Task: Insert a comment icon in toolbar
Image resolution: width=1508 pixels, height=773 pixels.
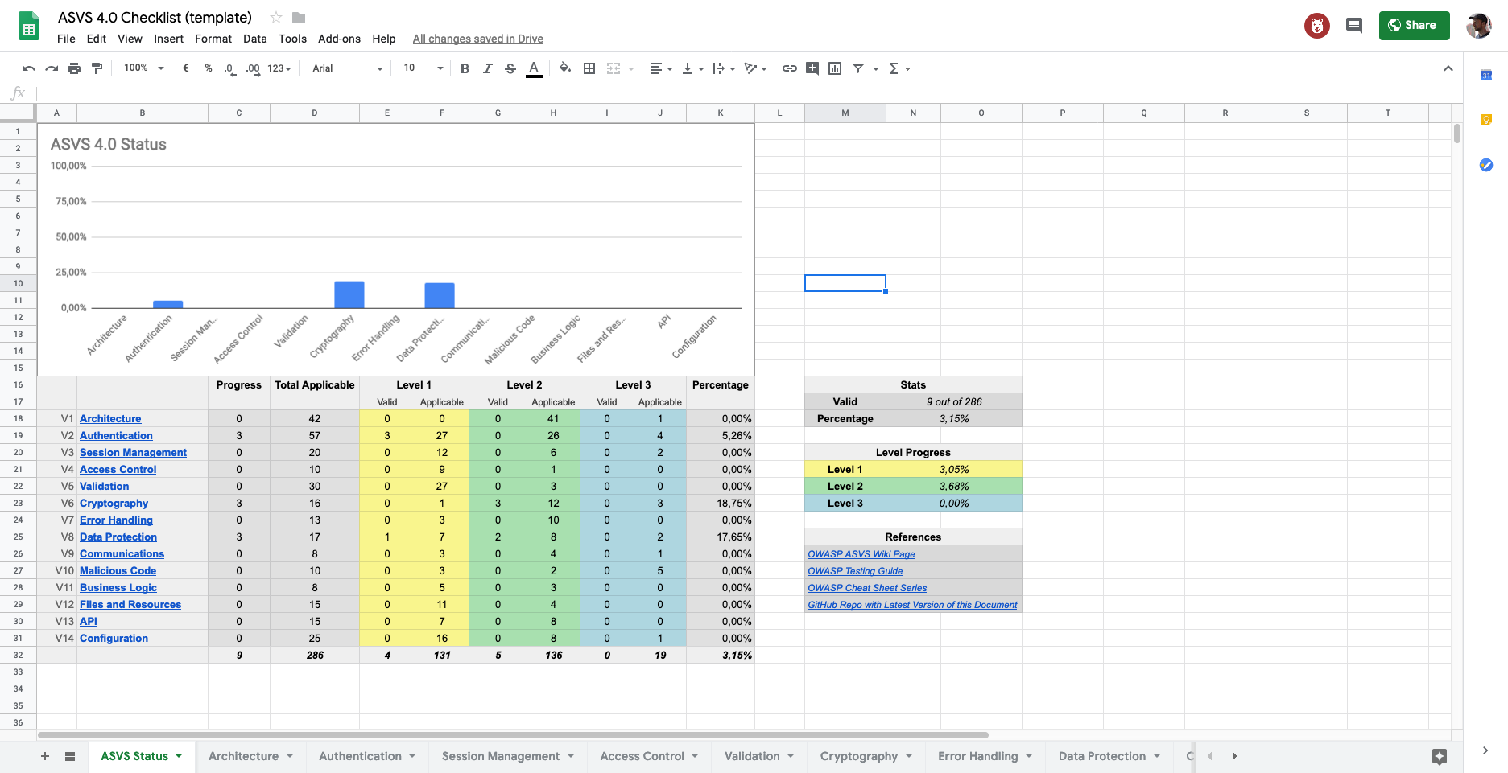Action: (812, 68)
